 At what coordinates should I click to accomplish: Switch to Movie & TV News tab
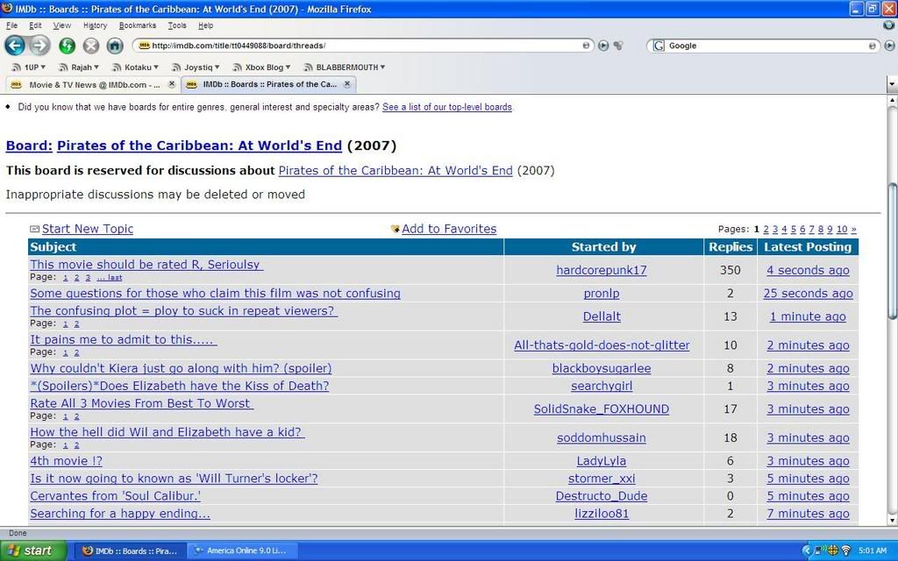(93, 84)
